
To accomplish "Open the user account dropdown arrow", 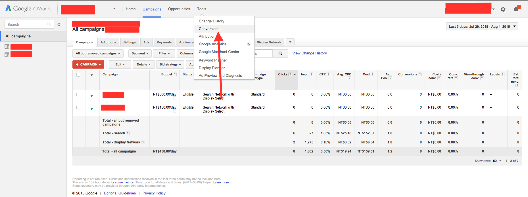I will pos(493,9).
